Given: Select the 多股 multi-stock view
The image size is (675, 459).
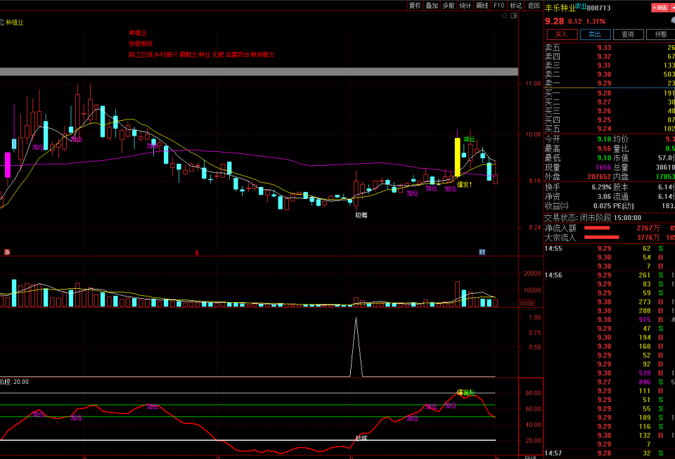Looking at the screenshot, I should tap(449, 6).
